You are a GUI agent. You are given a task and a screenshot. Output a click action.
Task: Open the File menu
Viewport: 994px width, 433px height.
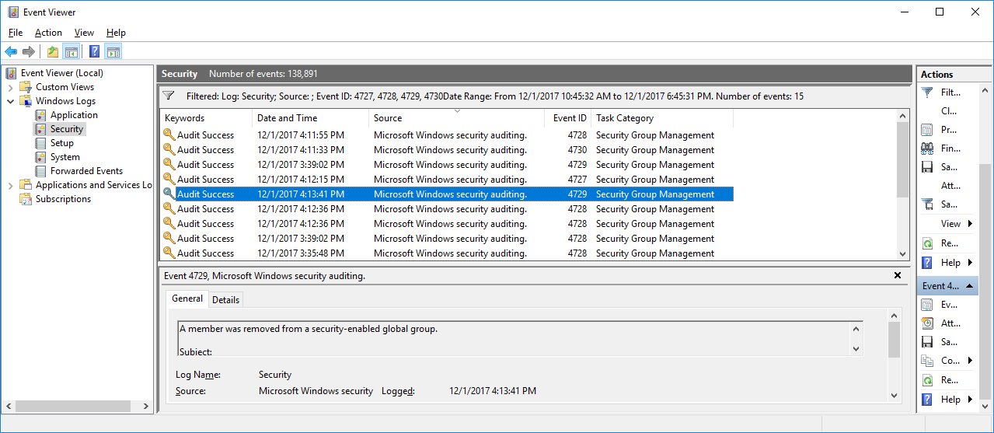16,33
